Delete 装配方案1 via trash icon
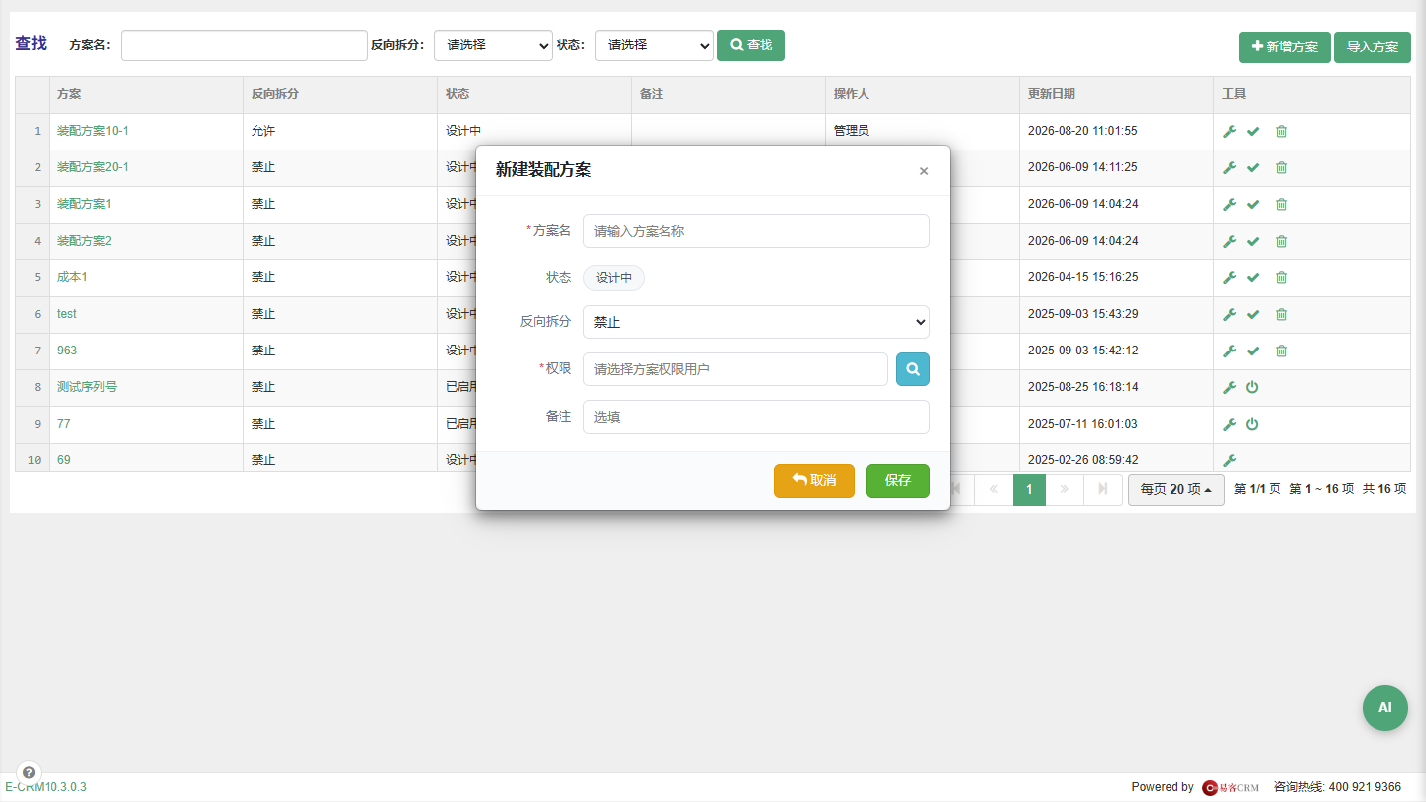This screenshot has height=802, width=1426. [1281, 204]
